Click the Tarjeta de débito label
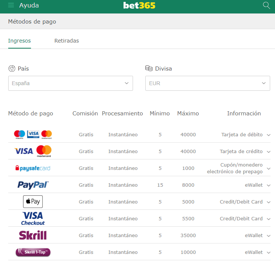The height and width of the screenshot is (261, 275). click(x=242, y=134)
